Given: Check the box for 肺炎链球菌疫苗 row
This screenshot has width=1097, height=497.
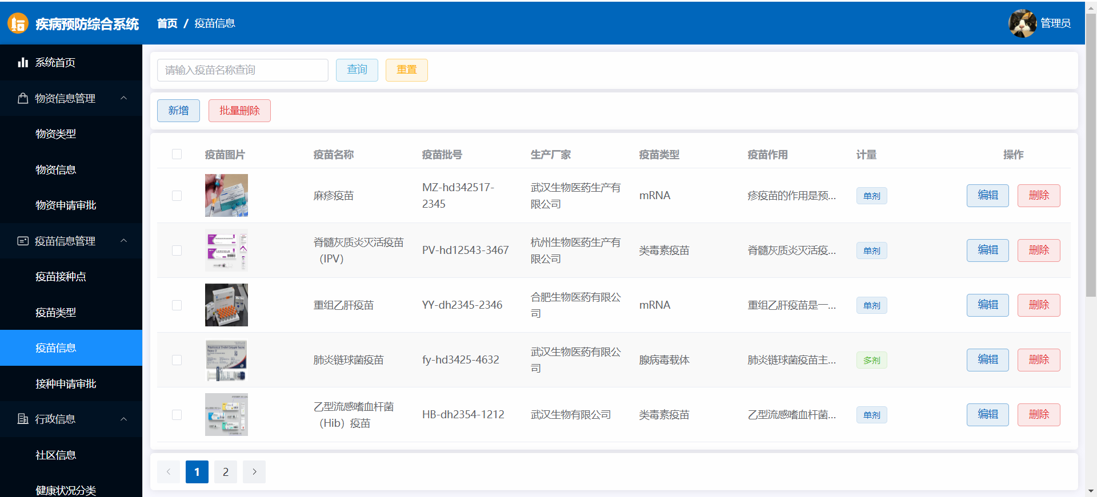Looking at the screenshot, I should 177,360.
